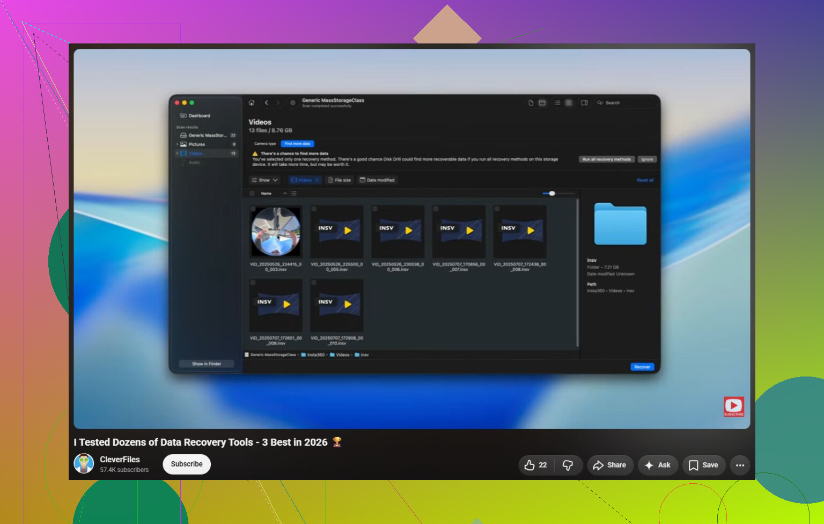The image size is (824, 524).
Task: Toggle the preview side panel icon
Action: pyautogui.click(x=584, y=102)
